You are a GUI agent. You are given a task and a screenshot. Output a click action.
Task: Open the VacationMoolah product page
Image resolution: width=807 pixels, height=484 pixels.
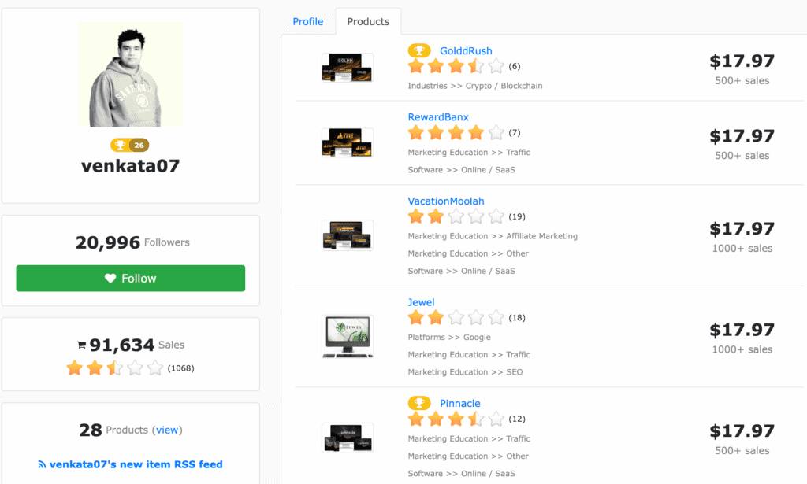click(x=445, y=201)
